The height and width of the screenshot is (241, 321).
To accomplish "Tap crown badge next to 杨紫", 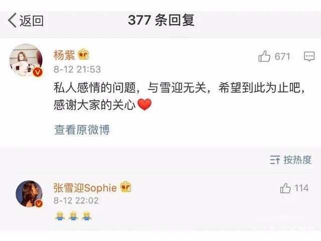I will [83, 55].
